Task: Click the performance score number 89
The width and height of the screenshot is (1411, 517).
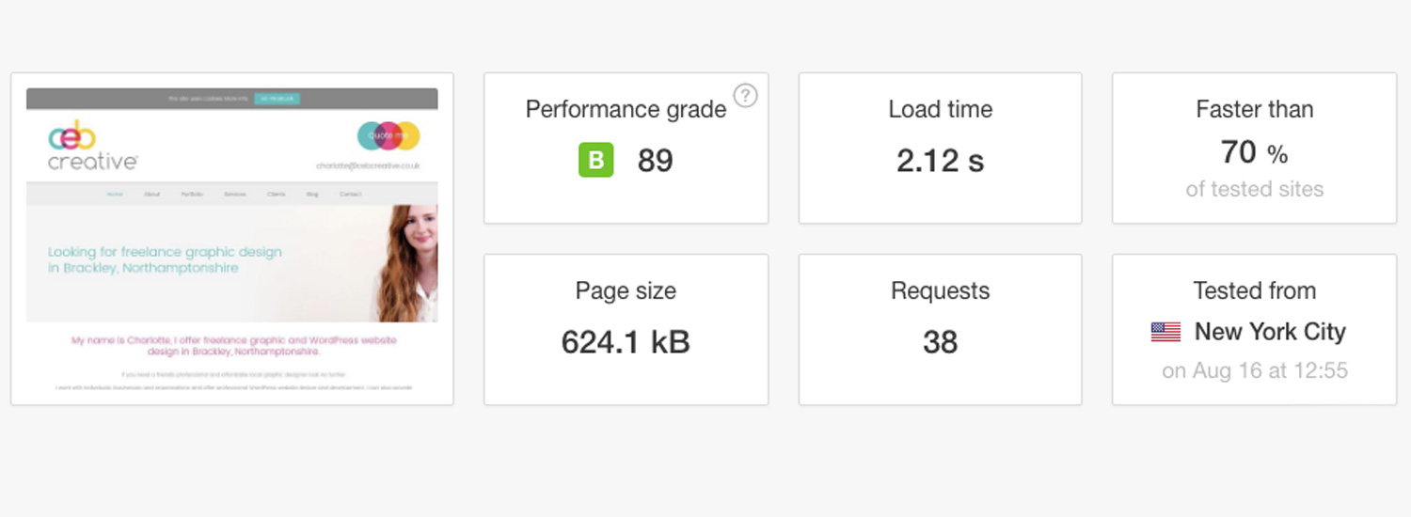Action: point(656,161)
